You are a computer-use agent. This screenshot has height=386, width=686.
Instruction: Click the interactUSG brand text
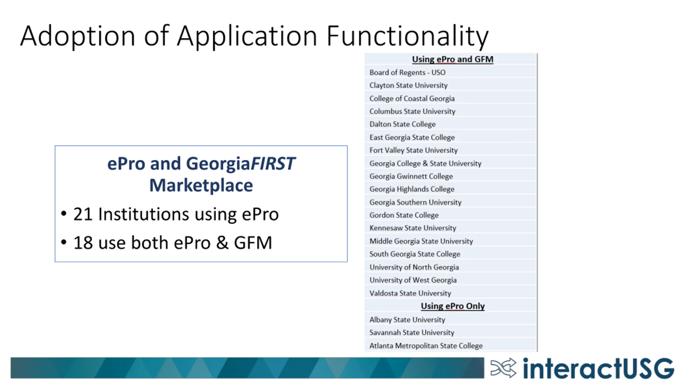[x=598, y=368]
